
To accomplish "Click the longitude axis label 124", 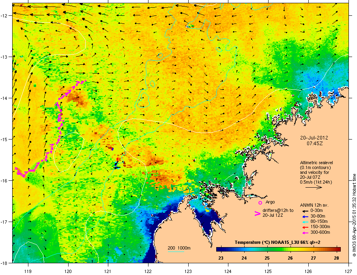I will pyautogui.click(x=228, y=271).
